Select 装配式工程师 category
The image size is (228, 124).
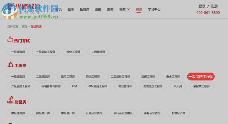201,86
